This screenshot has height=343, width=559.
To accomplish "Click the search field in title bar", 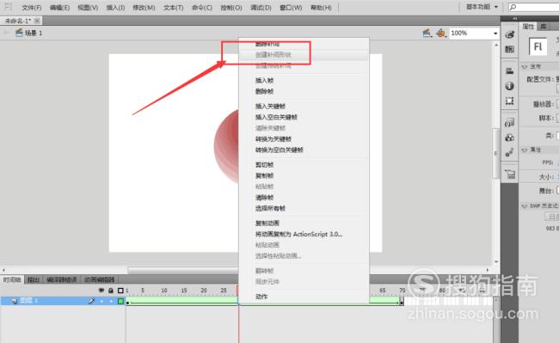I will [x=533, y=7].
